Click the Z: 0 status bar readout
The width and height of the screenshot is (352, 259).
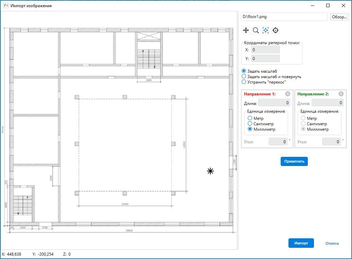point(67,254)
